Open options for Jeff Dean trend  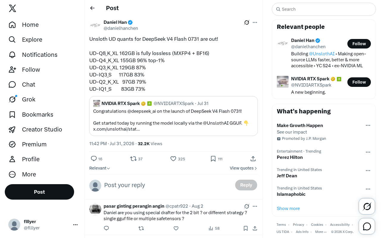coord(368,170)
